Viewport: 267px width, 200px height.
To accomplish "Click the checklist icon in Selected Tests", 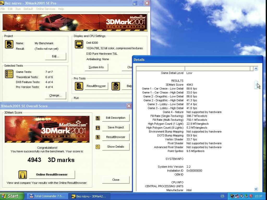I will click(9, 74).
